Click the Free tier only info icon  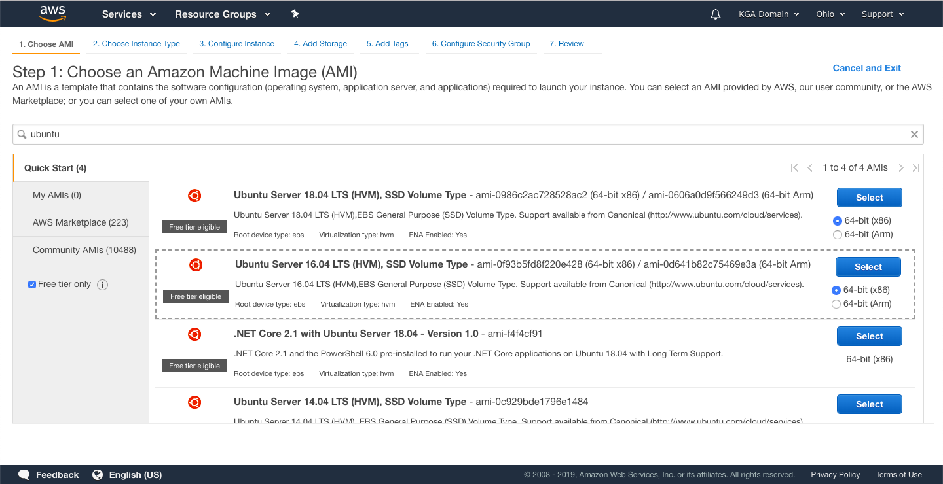coord(102,285)
